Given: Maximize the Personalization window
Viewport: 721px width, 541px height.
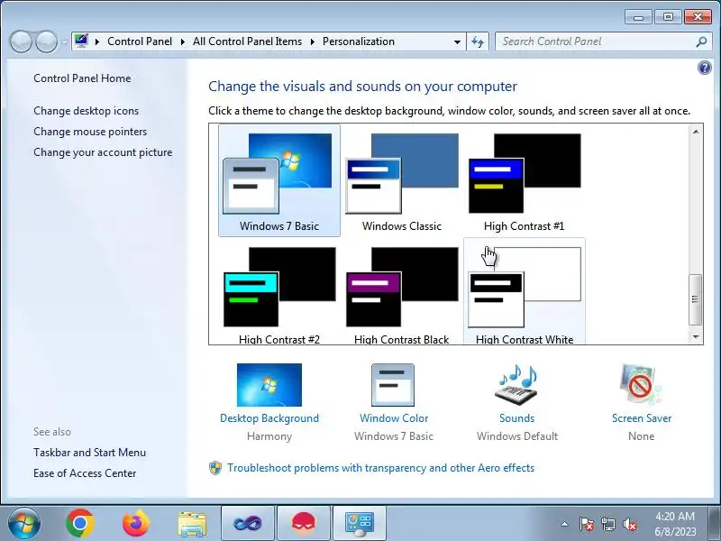Looking at the screenshot, I should pyautogui.click(x=668, y=17).
